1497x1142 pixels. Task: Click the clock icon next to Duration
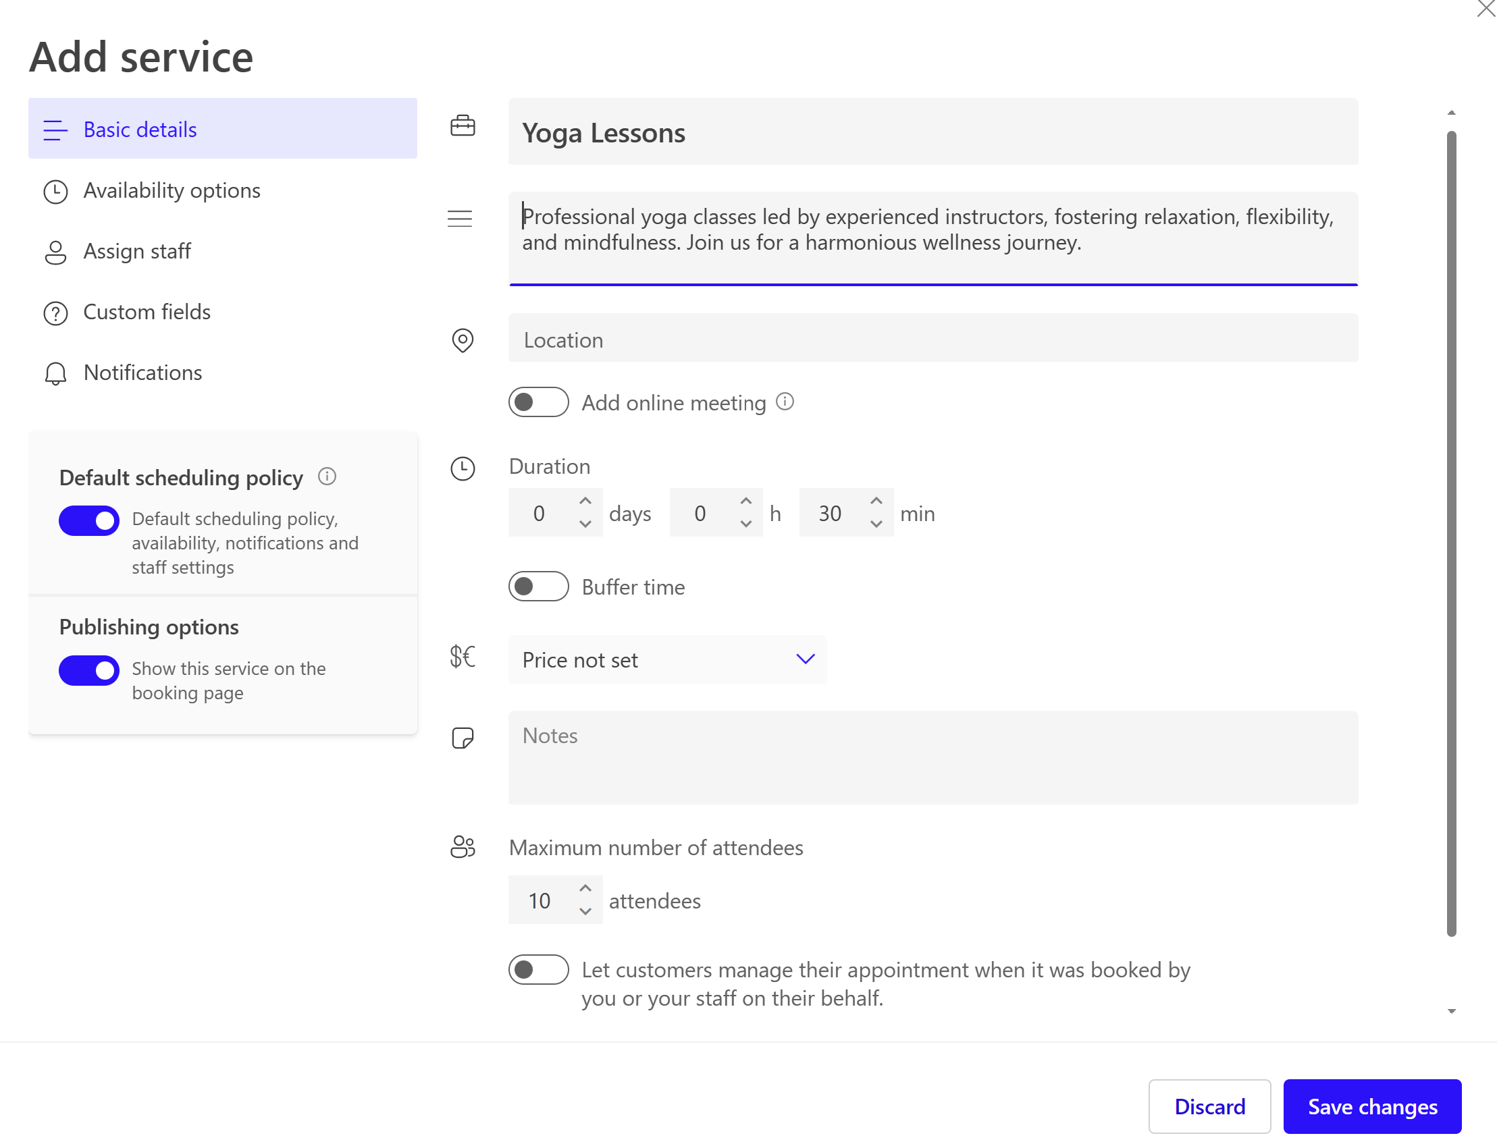(463, 468)
